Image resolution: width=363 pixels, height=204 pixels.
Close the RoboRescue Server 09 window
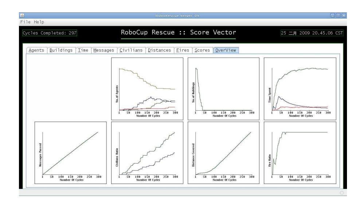click(x=344, y=16)
